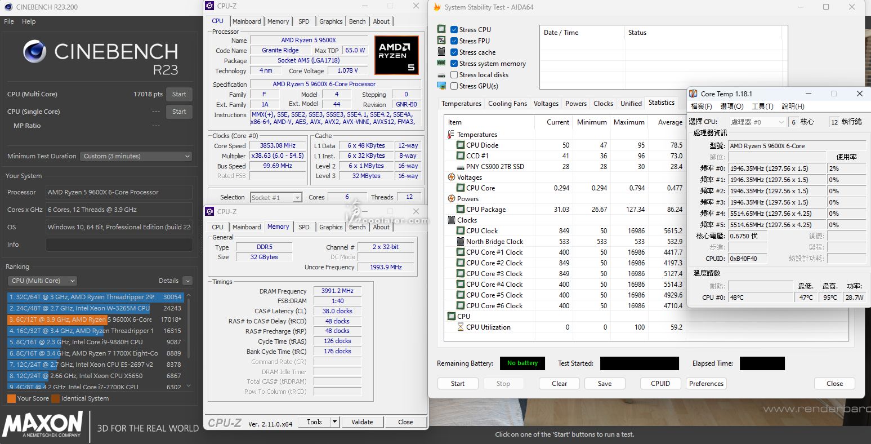871x444 pixels.
Task: Click the Stress system memory RAM icon
Action: click(441, 63)
